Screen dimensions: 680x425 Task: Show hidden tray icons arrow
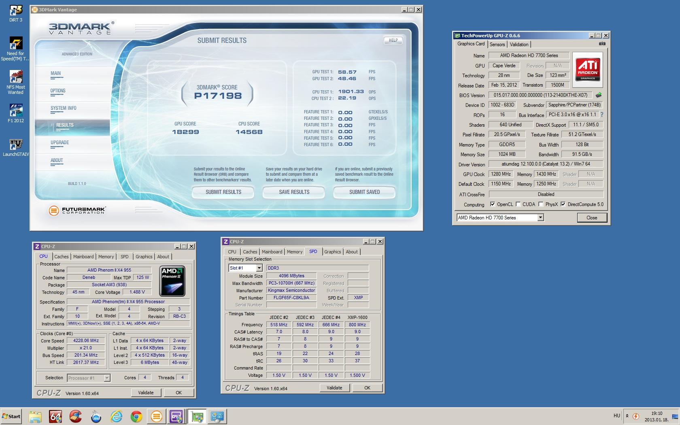(x=627, y=416)
